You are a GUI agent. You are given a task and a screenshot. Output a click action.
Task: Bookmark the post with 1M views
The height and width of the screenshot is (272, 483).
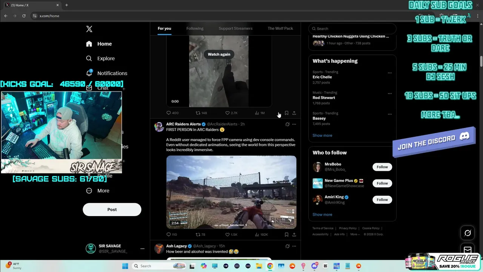[x=286, y=113]
